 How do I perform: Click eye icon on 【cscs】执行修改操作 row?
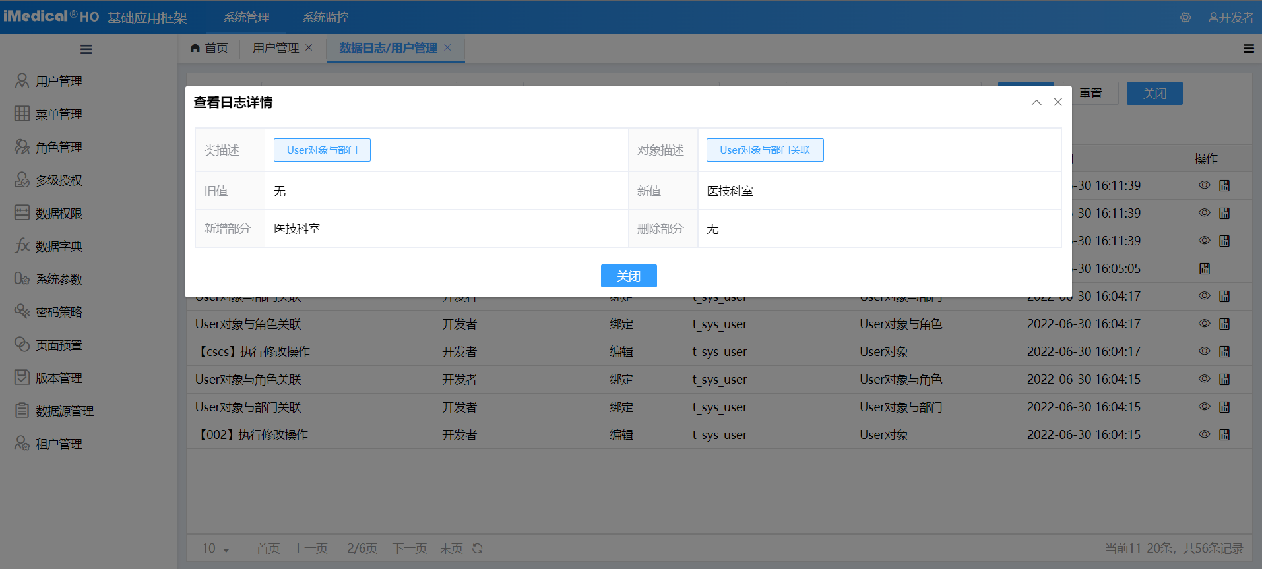1204,351
